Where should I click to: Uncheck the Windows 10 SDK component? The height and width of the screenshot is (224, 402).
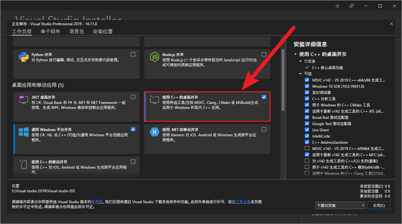pos(307,86)
